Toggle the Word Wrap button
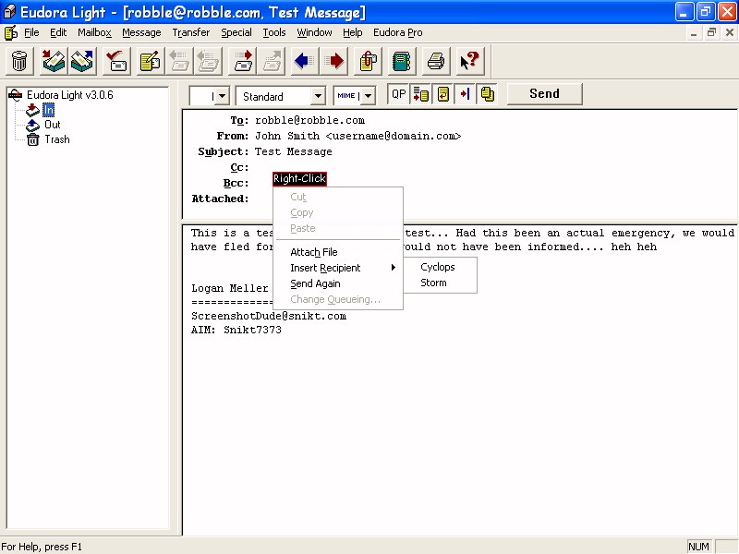The image size is (739, 554). [443, 94]
